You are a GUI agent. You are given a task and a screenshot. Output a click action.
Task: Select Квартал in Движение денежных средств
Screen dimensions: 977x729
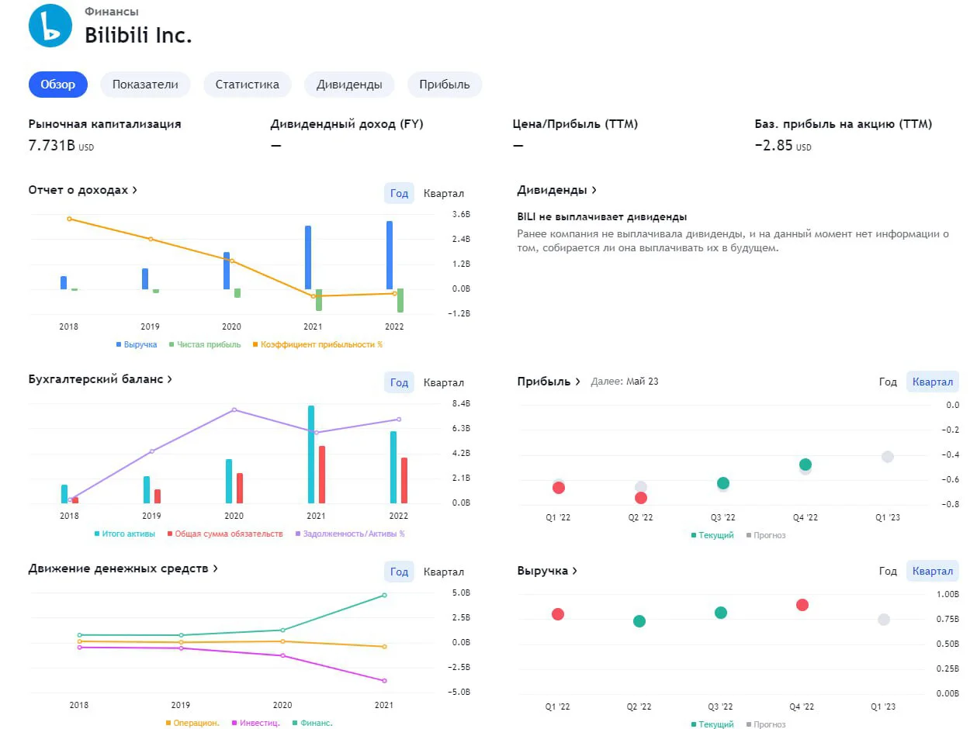point(444,572)
